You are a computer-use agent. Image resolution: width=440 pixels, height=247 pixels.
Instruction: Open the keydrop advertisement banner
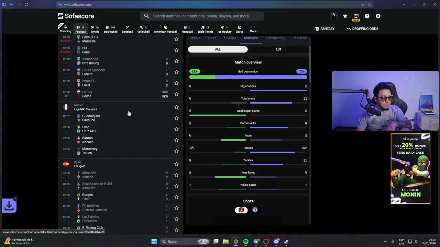[x=410, y=168]
